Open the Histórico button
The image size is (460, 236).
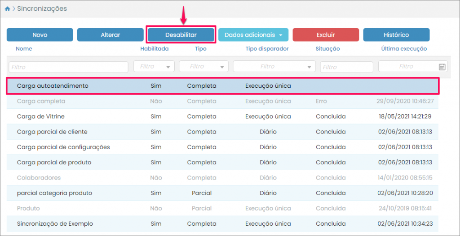click(396, 35)
